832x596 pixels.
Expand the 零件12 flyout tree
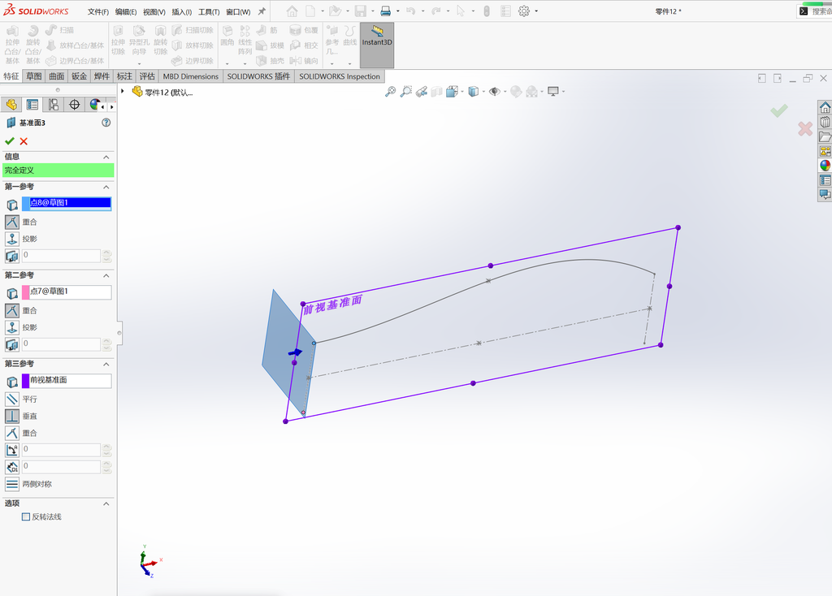pyautogui.click(x=123, y=91)
